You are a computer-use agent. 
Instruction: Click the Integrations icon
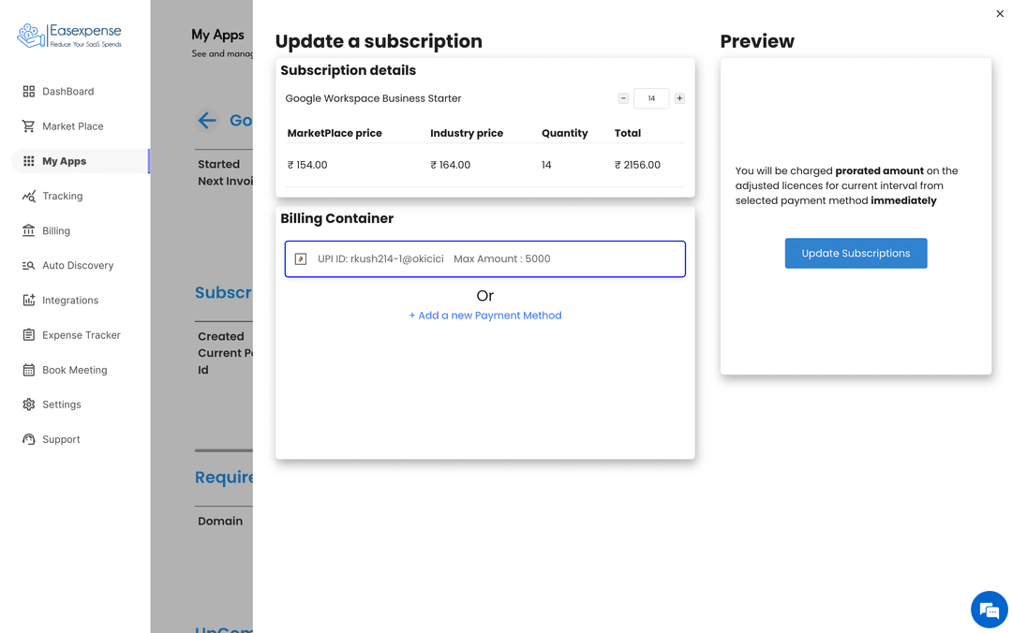28,300
